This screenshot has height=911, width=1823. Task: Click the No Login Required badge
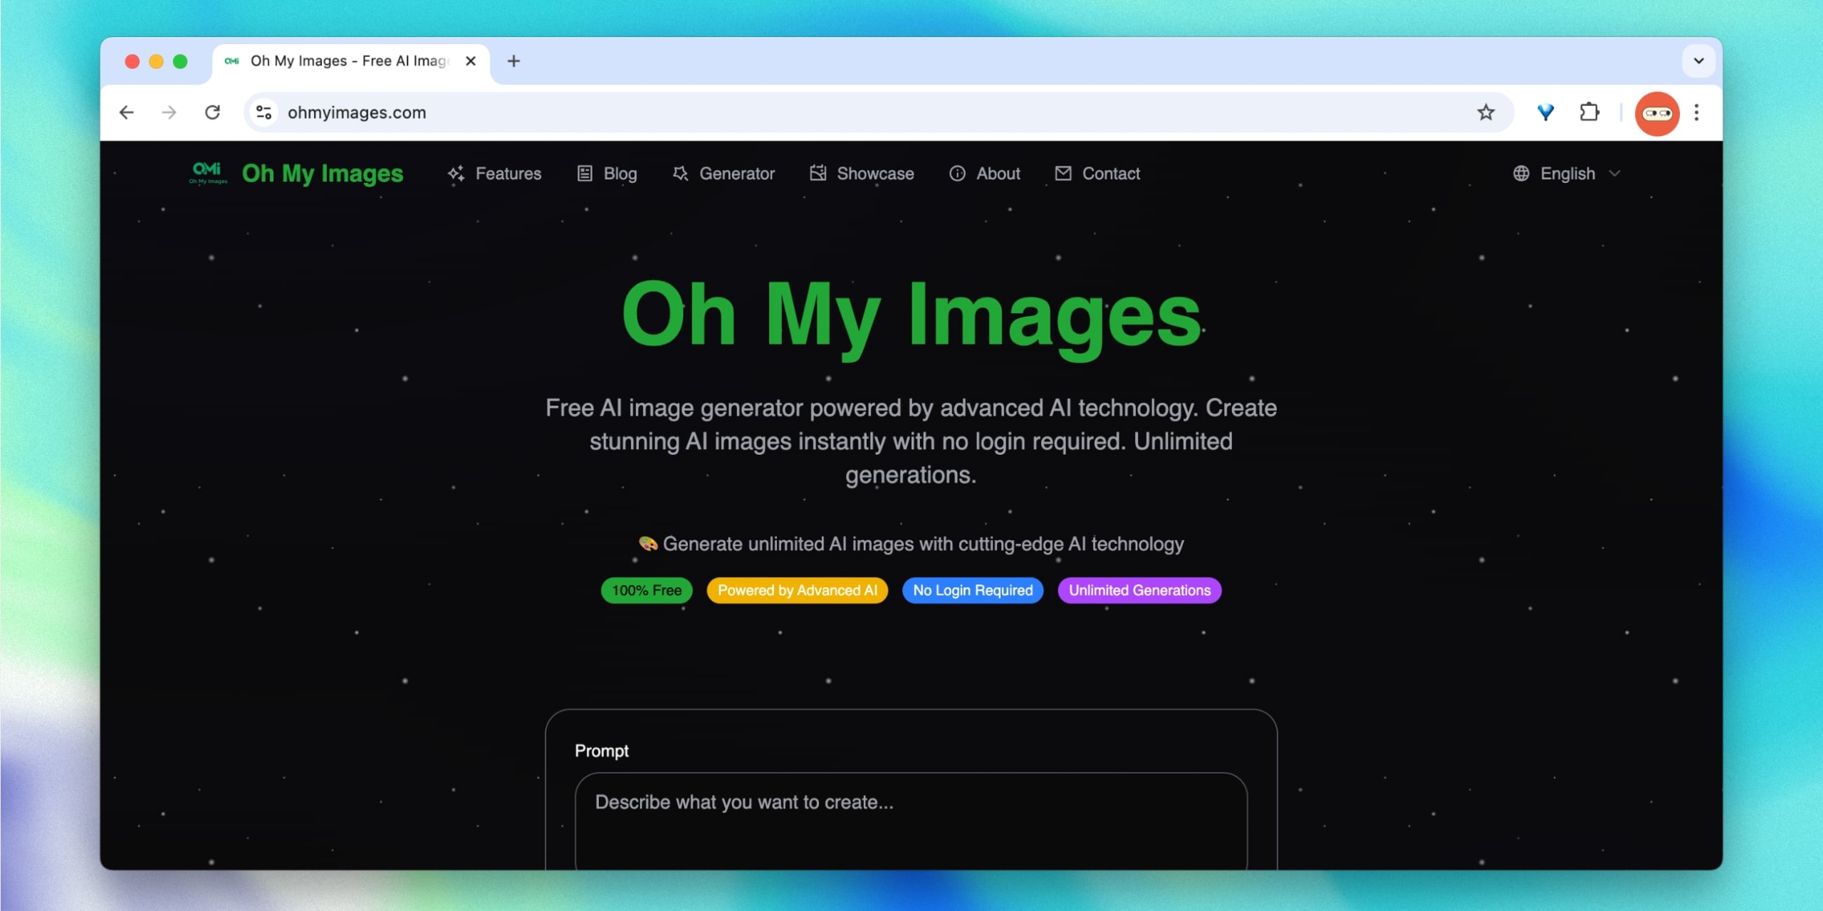pos(972,590)
